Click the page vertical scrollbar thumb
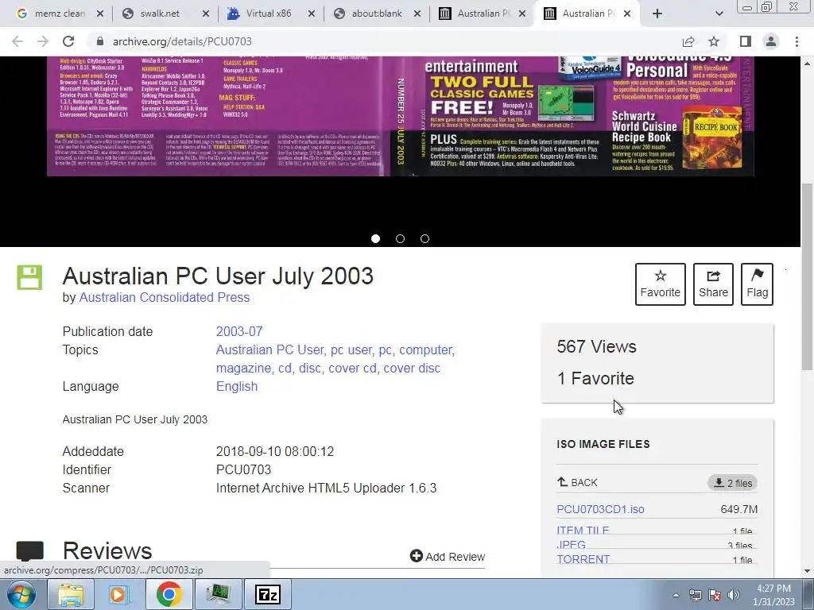The image size is (814, 610). point(807,277)
